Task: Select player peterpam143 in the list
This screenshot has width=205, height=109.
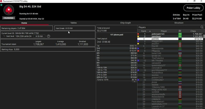Action: 170,34
